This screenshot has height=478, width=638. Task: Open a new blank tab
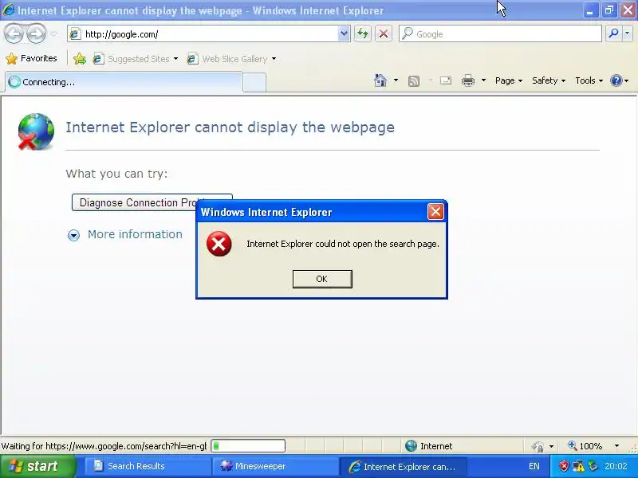coord(254,83)
